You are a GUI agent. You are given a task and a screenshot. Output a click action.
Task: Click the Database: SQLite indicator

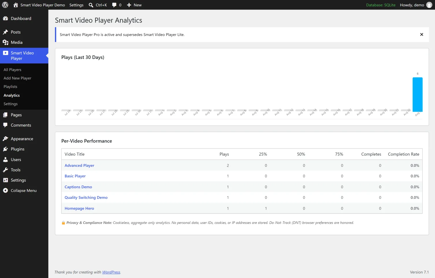tap(381, 5)
